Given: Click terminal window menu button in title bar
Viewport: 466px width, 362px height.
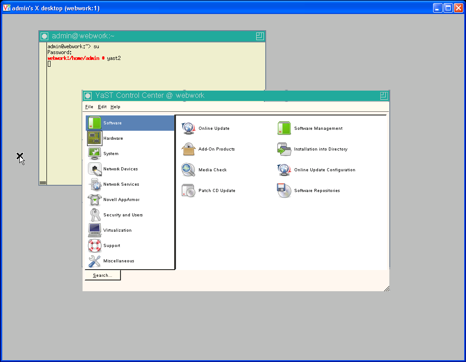Looking at the screenshot, I should pos(44,36).
